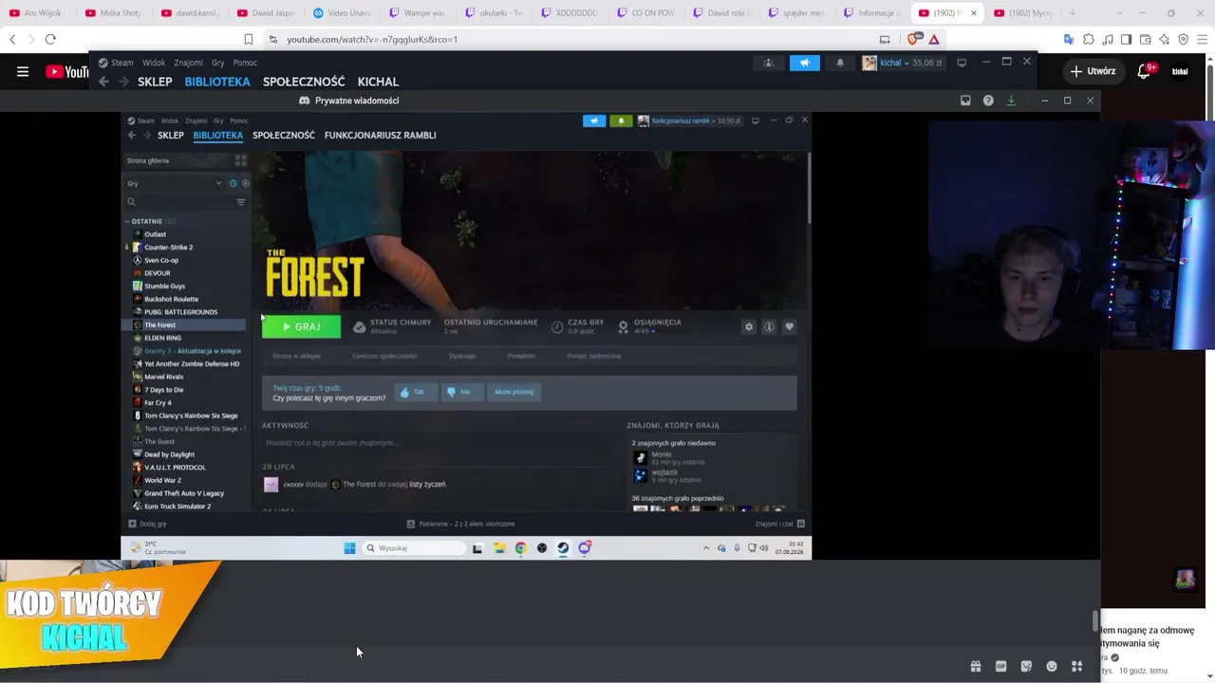Open Znajomi i czat at the bottom right
1215x683 pixels.
pos(779,524)
